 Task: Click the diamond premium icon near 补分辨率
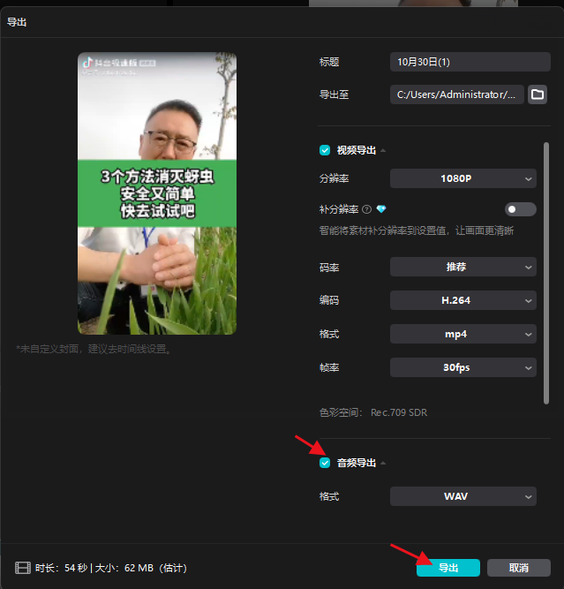(x=381, y=209)
